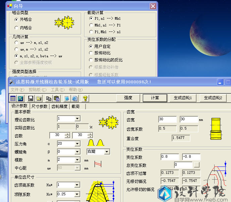
Task: Click the 生成齿轮1 button
Action: pyautogui.click(x=183, y=98)
